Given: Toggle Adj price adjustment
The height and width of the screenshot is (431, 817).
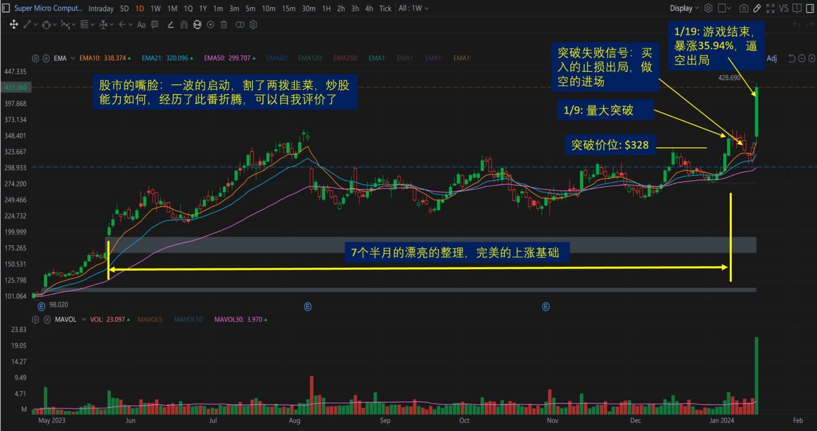Looking at the screenshot, I should [x=772, y=58].
